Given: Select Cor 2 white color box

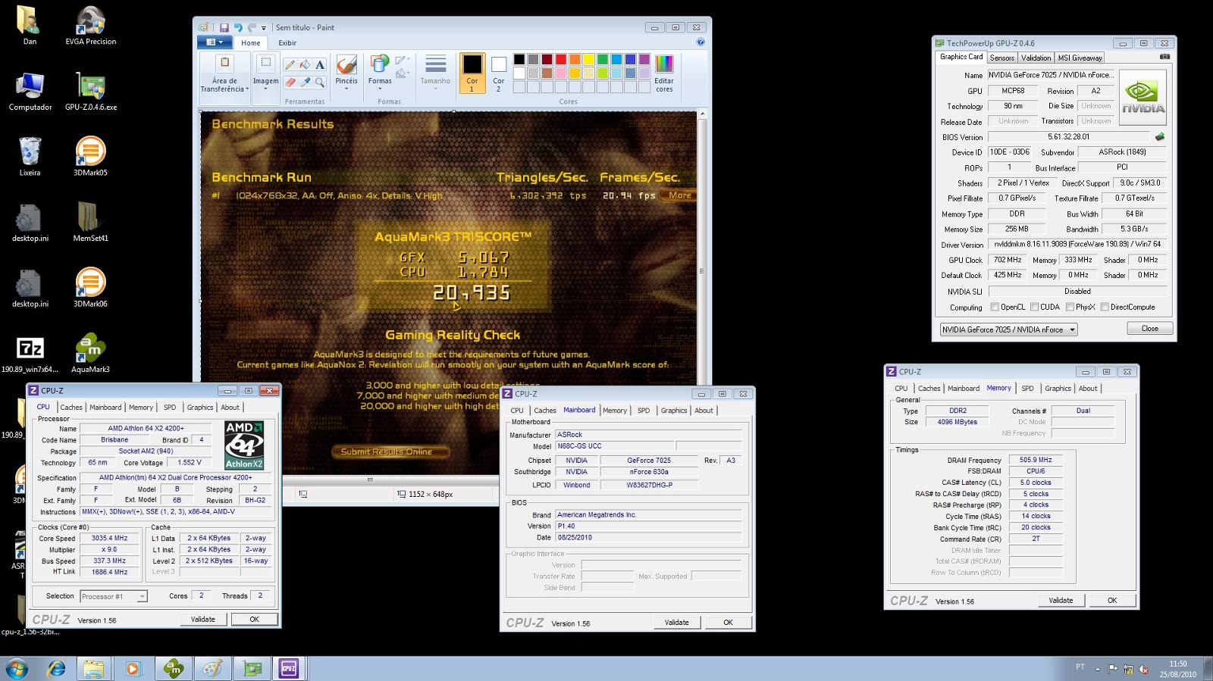Looking at the screenshot, I should [x=498, y=73].
